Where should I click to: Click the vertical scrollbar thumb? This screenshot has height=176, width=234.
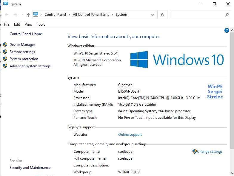coord(232,91)
